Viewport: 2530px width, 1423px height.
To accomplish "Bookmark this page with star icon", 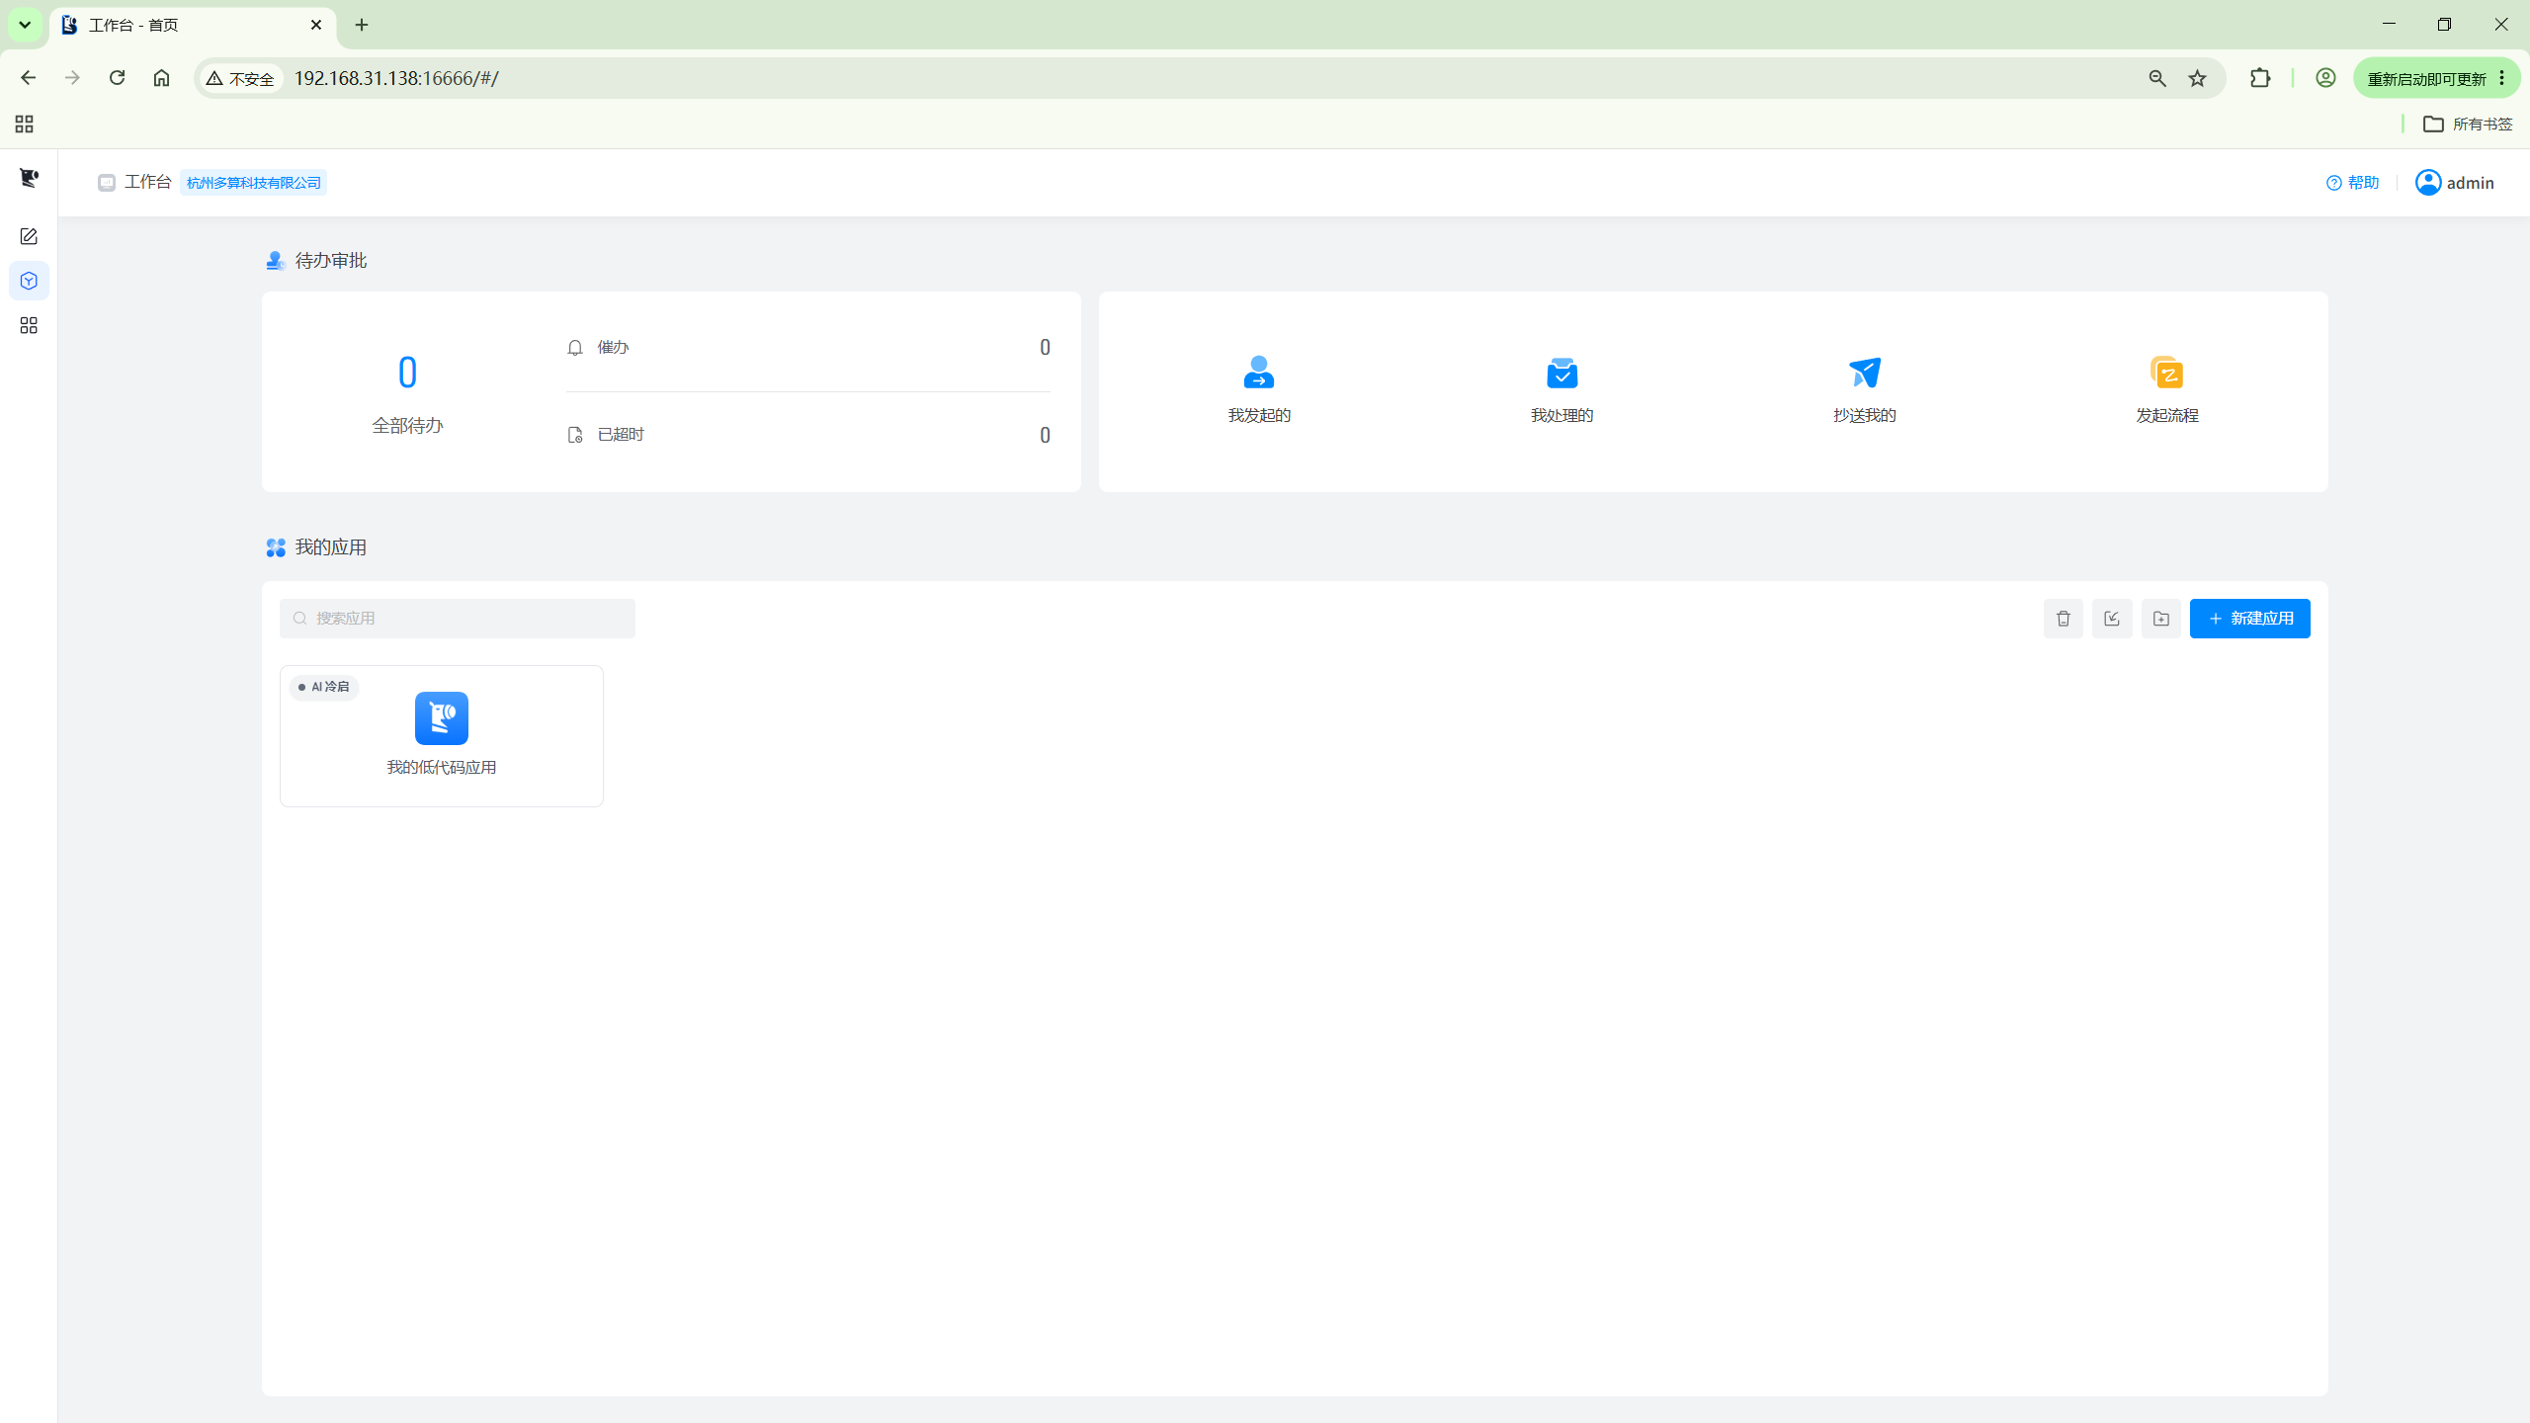I will click(x=2197, y=78).
